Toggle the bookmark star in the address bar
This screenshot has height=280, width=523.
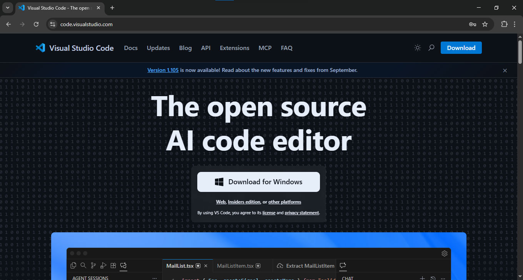[486, 24]
